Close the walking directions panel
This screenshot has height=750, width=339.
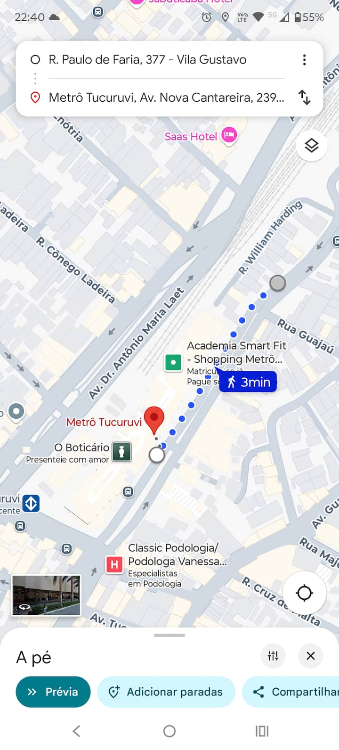coord(311,655)
